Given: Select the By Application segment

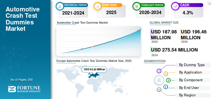Looking at the screenshot, I should [192, 72].
